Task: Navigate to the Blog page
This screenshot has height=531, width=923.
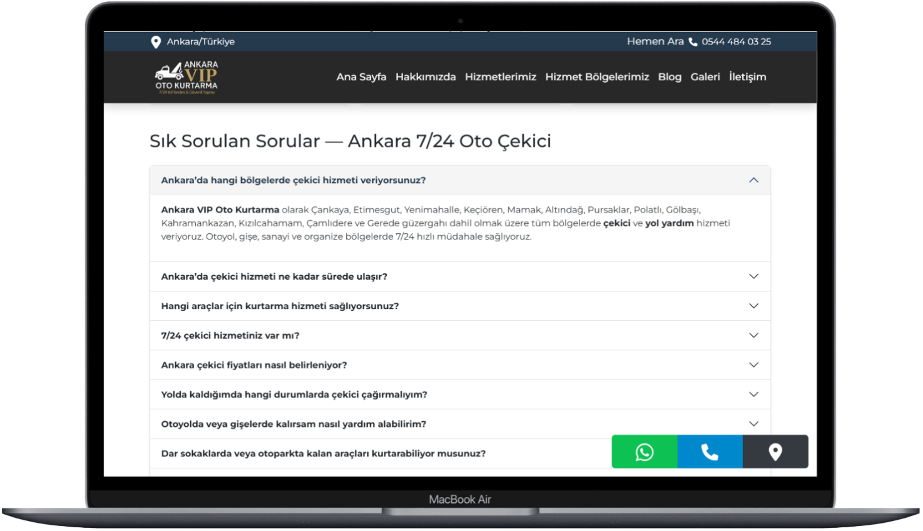Action: (x=669, y=76)
